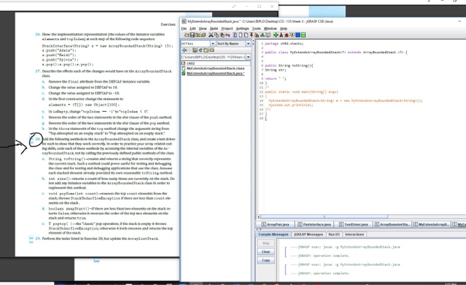
Task: Open the Settings menu
Action: coord(242,29)
